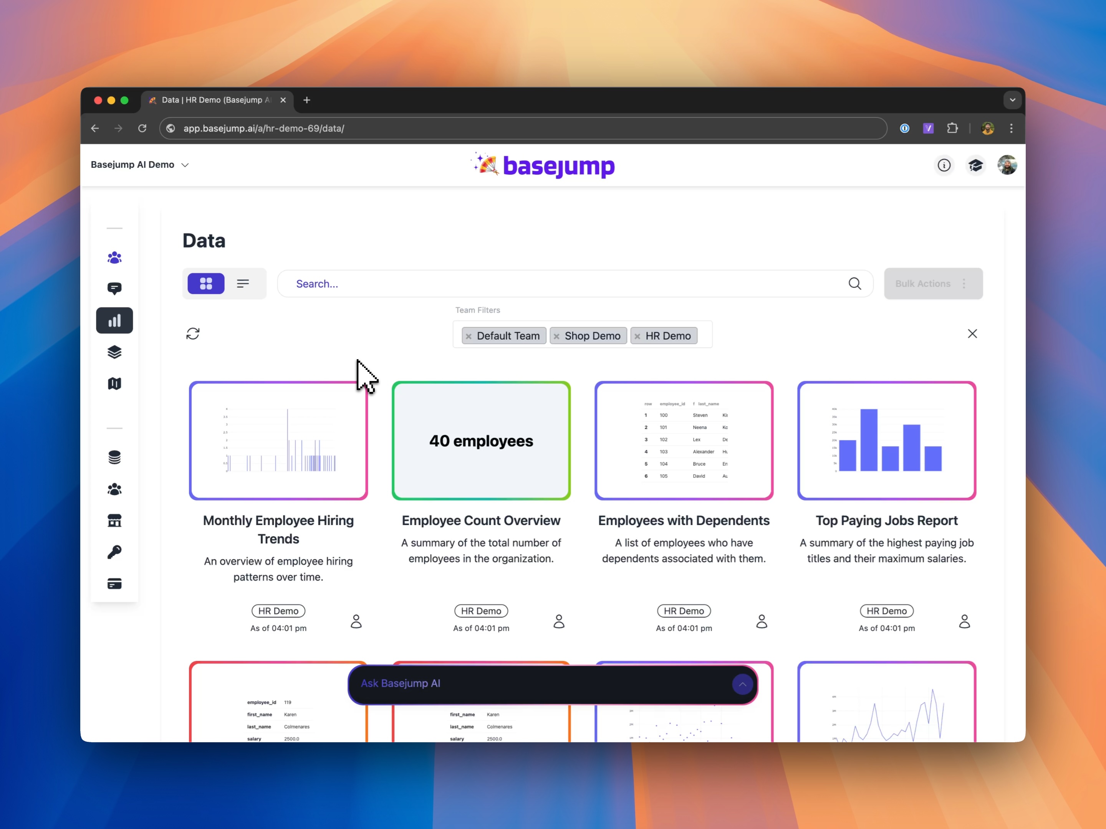The image size is (1106, 829).
Task: Switch to grid view
Action: (206, 284)
